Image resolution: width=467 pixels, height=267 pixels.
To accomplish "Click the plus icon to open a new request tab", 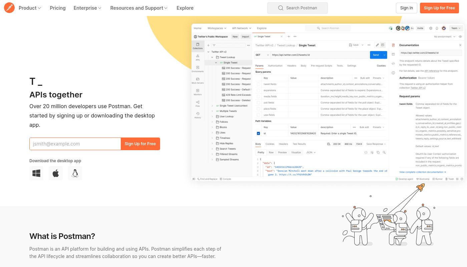I will pyautogui.click(x=289, y=37).
